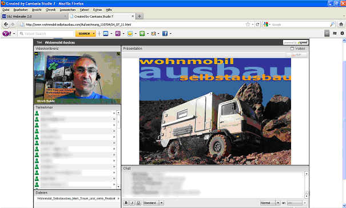Expand the first participant's arrow menu

(x=114, y=113)
